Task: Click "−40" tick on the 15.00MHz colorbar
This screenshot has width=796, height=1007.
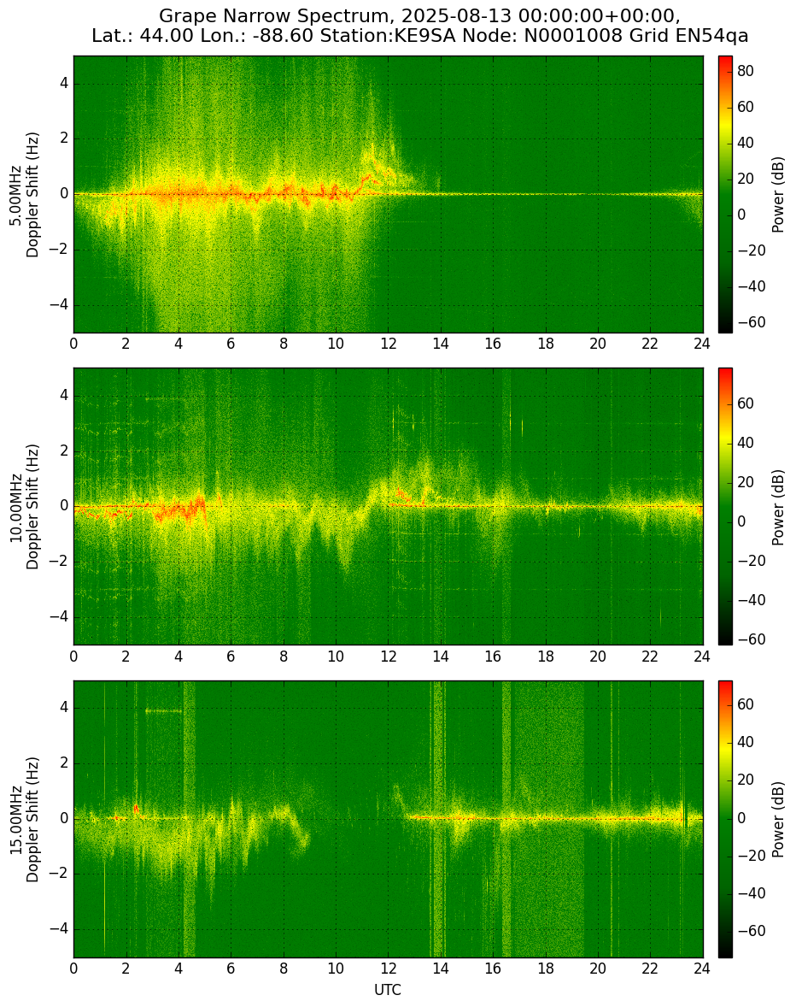Action: coord(751,893)
